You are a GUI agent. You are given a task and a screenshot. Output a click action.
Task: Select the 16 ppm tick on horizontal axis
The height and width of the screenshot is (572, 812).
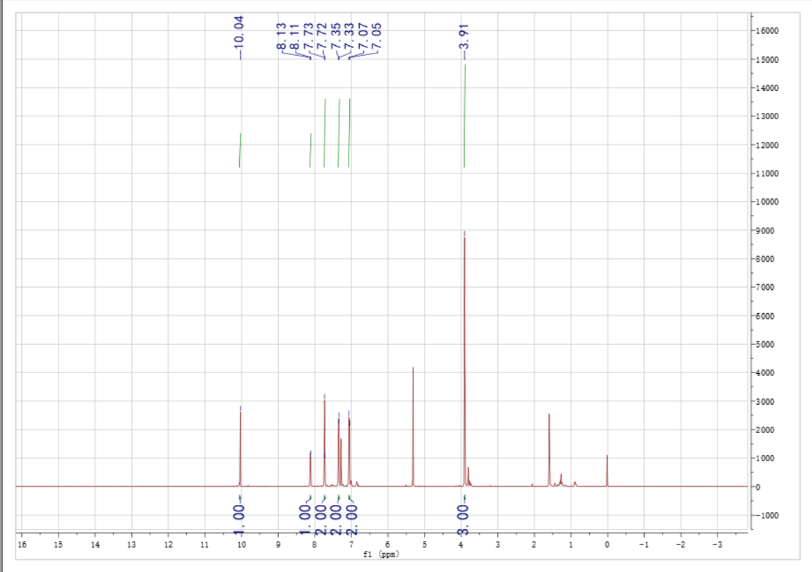pos(22,544)
